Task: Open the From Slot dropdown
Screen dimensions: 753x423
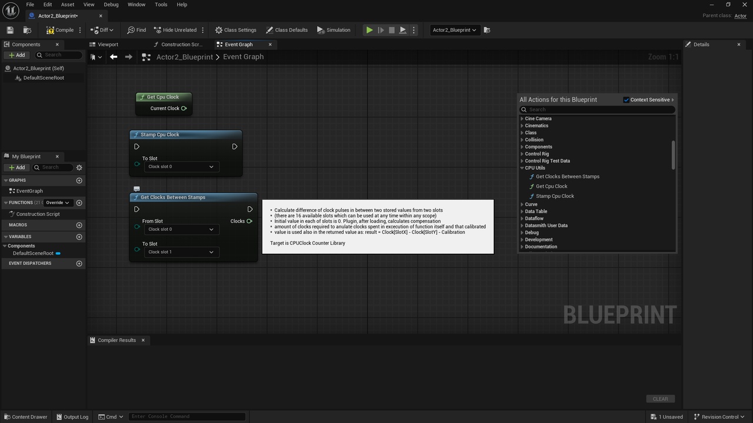Action: 181,229
